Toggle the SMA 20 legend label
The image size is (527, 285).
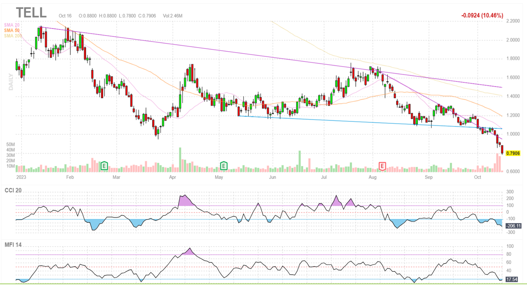[12, 25]
